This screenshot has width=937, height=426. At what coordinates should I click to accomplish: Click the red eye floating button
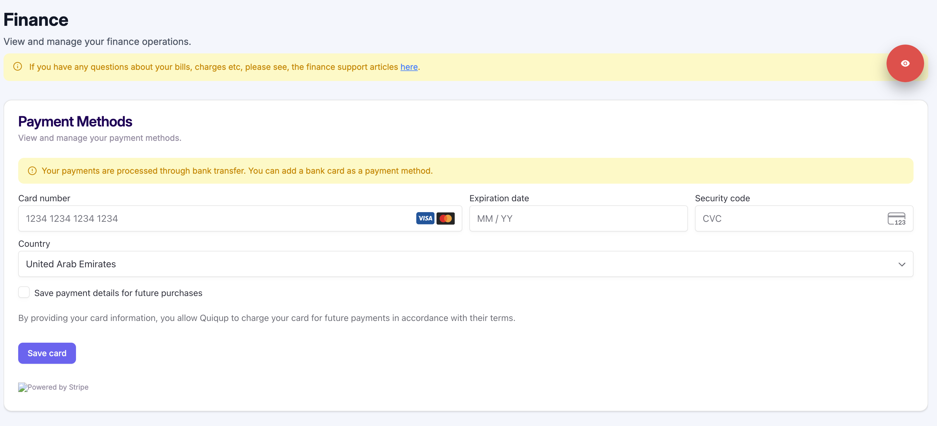[905, 63]
